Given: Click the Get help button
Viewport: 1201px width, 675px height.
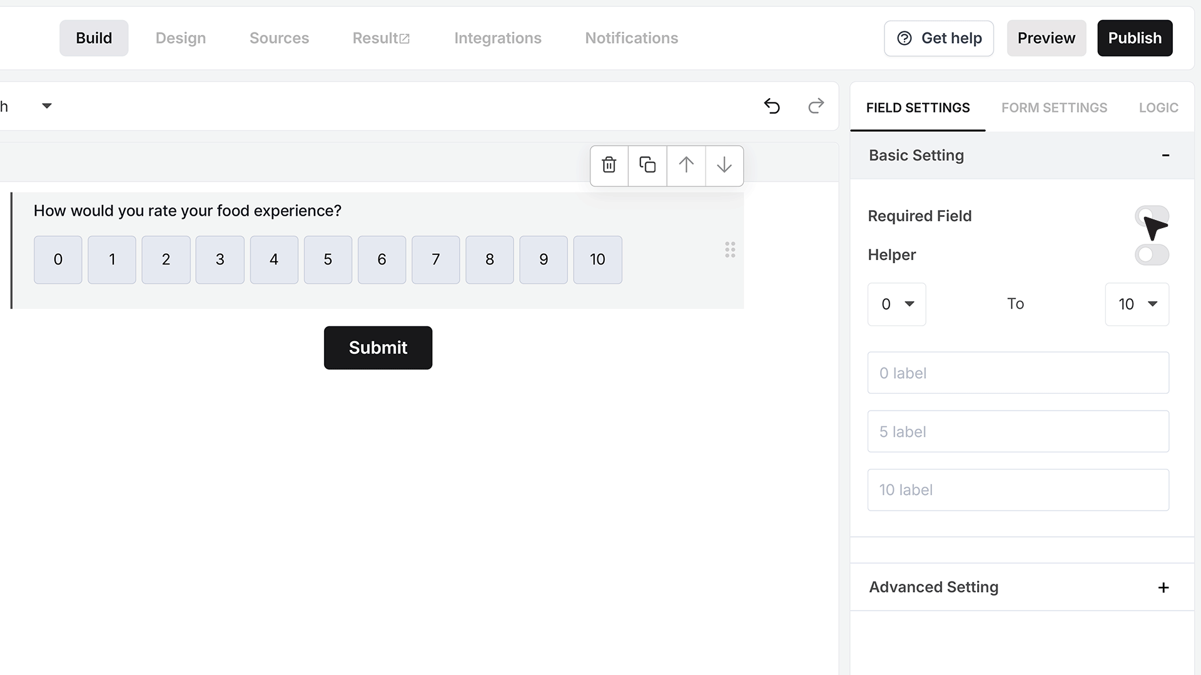Looking at the screenshot, I should coord(938,38).
